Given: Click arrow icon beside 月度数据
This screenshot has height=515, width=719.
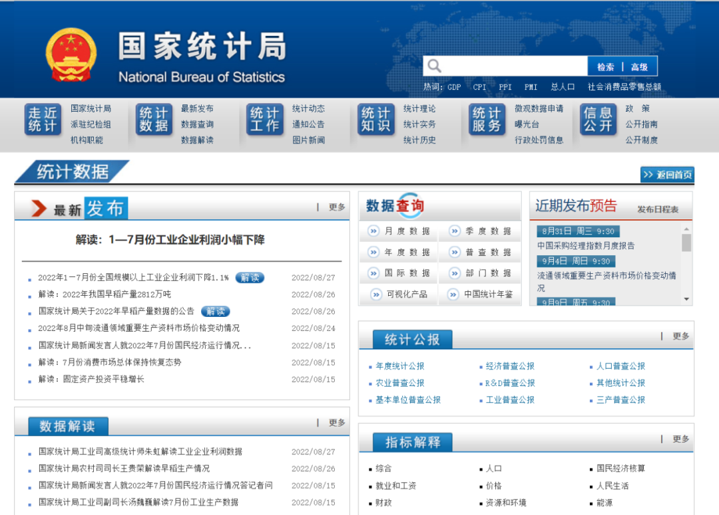Looking at the screenshot, I should (373, 231).
